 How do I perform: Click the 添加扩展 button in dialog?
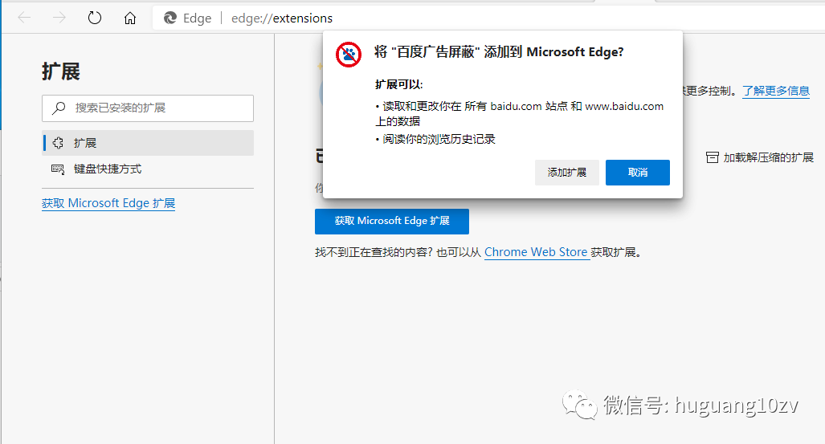[566, 173]
